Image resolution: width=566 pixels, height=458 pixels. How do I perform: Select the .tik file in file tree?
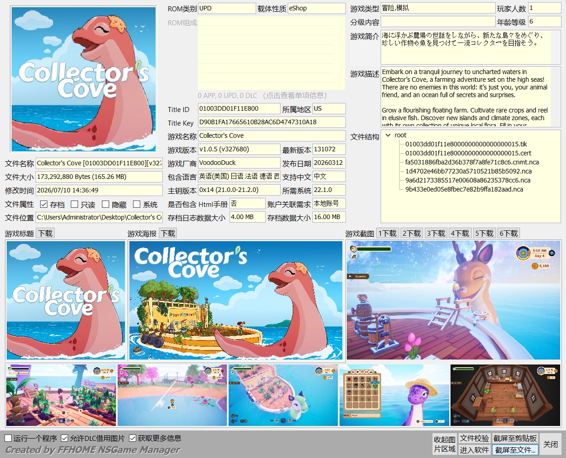[x=466, y=144]
